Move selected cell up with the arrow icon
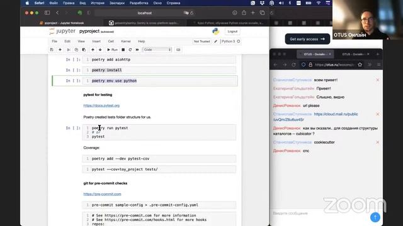Viewport: 403px width, 226px height. pyautogui.click(x=93, y=50)
